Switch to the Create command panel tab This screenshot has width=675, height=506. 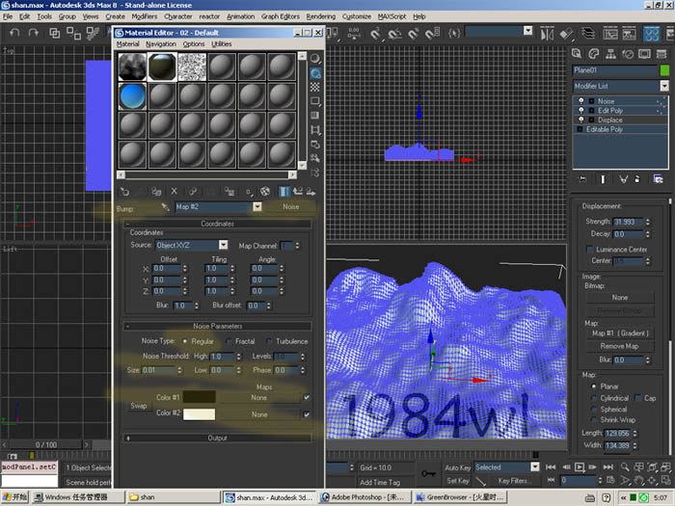coord(577,54)
